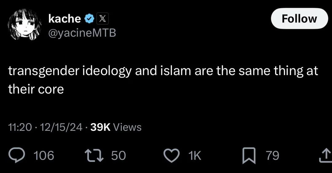This screenshot has width=332, height=173.
Task: View the 39K Views analytics
Action: click(100, 127)
